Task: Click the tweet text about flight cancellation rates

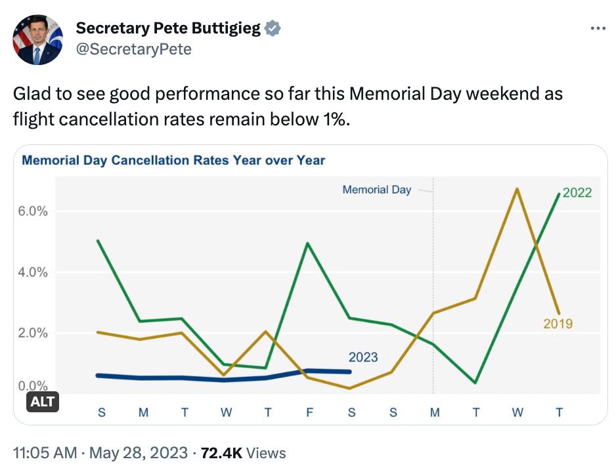Action: pos(287,106)
